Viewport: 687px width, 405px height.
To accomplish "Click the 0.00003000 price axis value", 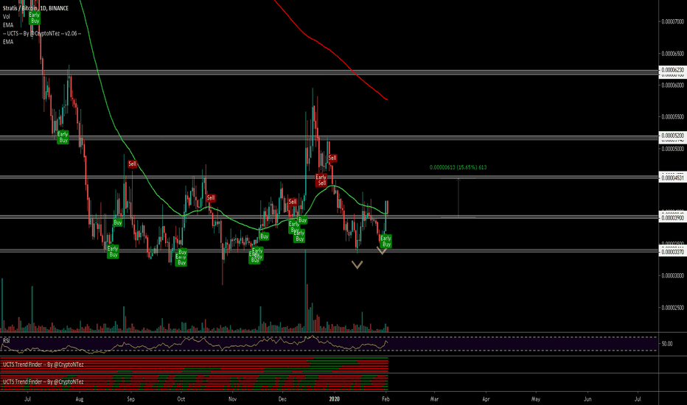I will click(672, 275).
